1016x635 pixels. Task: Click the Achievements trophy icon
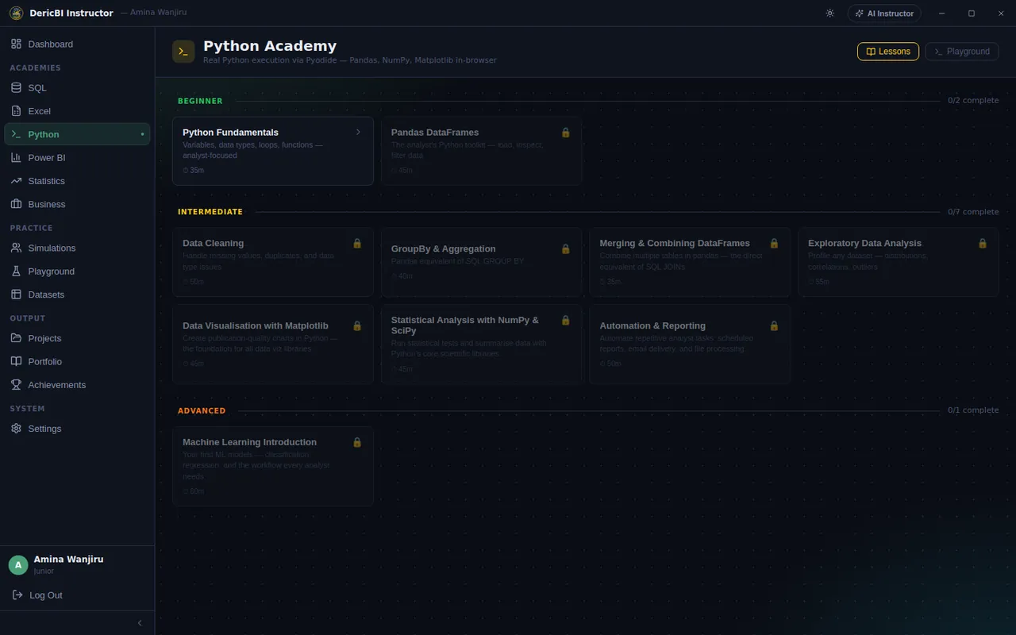16,384
